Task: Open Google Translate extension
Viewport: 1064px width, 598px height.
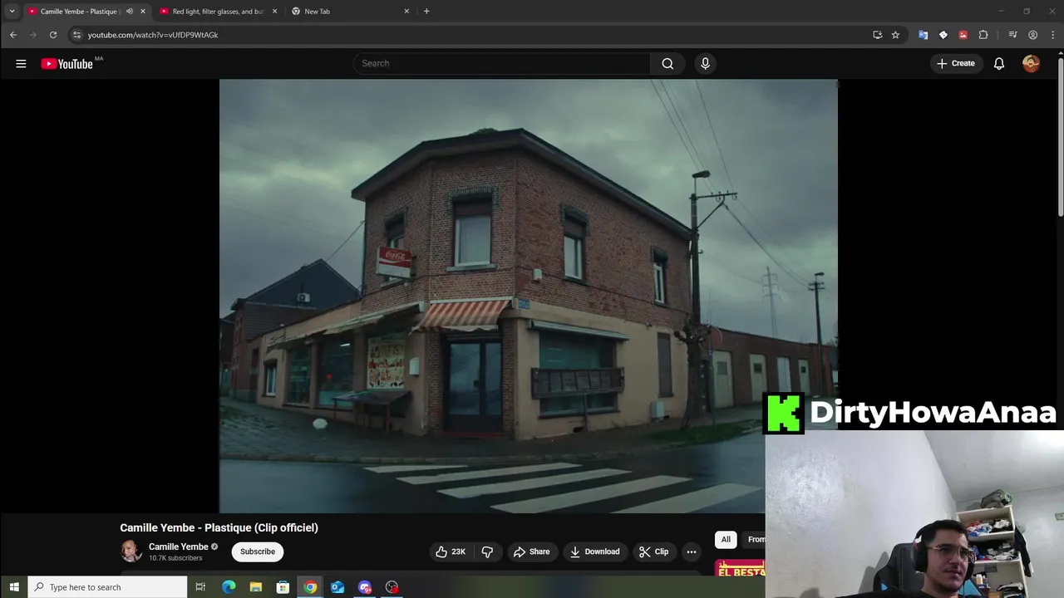Action: (x=923, y=35)
